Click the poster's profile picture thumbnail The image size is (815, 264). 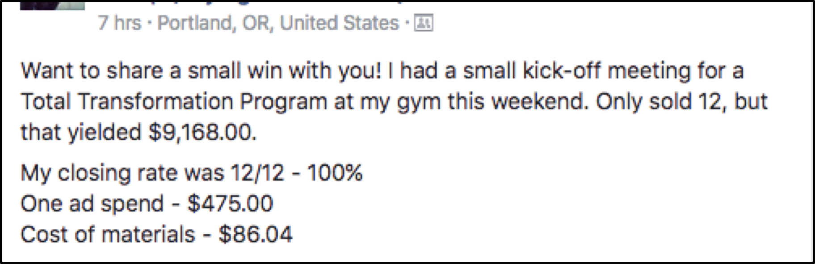click(x=52, y=5)
